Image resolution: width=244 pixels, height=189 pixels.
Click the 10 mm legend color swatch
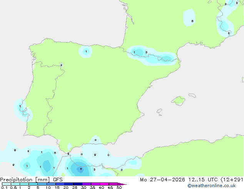click(x=51, y=184)
